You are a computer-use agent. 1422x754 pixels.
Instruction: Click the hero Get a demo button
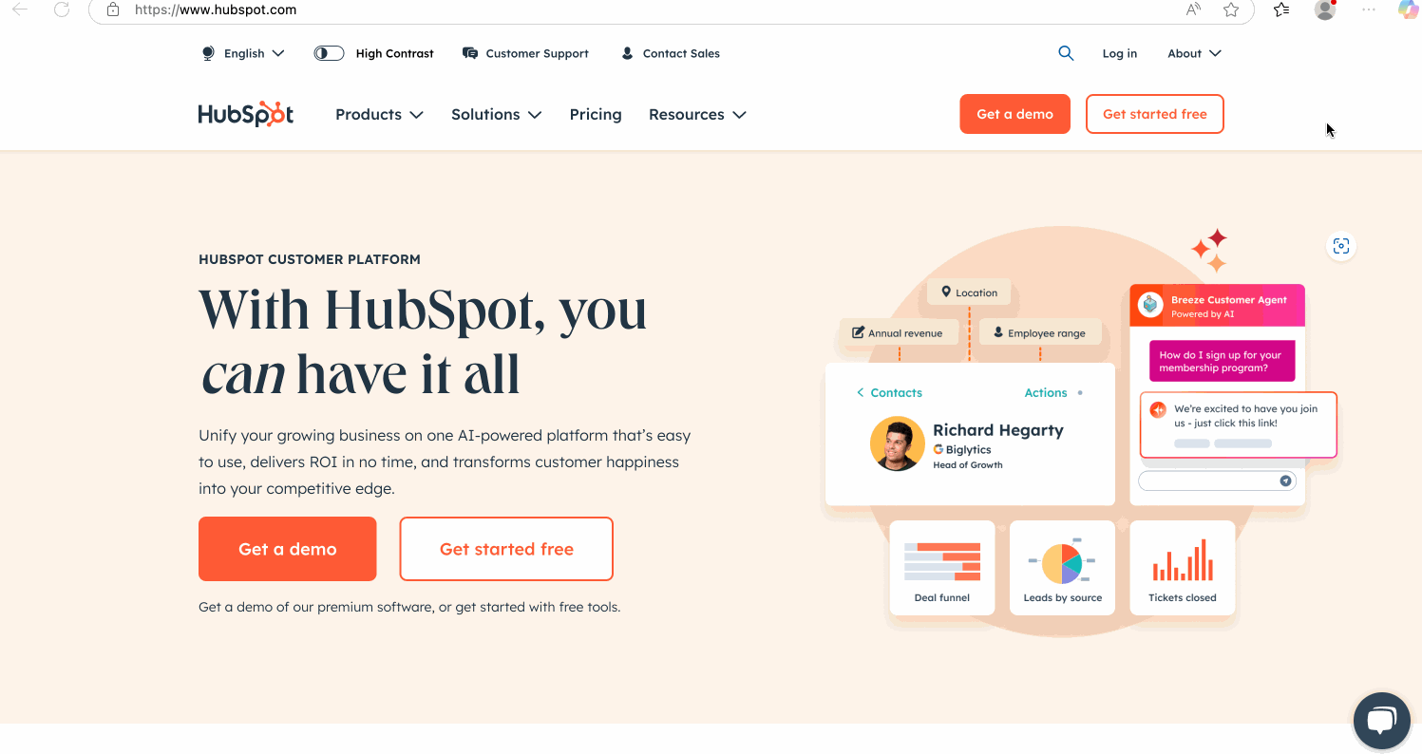click(288, 549)
